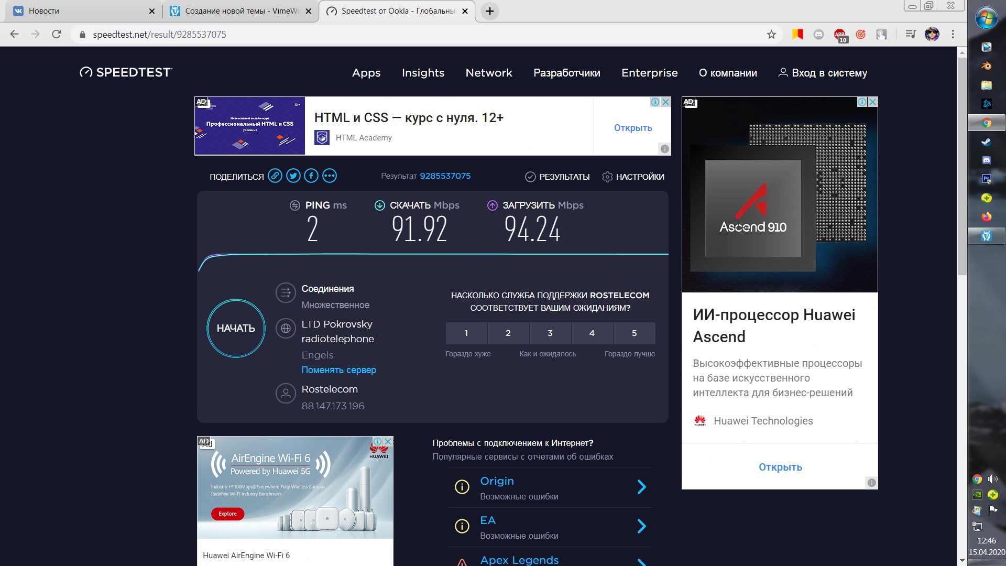Close the HTML Academy banner ad
Image resolution: width=1006 pixels, height=566 pixels.
pos(666,102)
